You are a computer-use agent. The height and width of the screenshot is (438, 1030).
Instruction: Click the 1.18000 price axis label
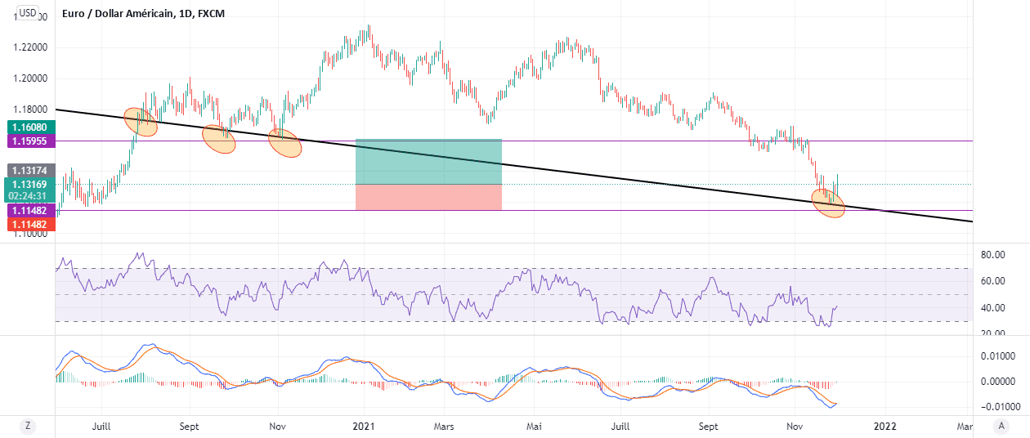(x=31, y=109)
